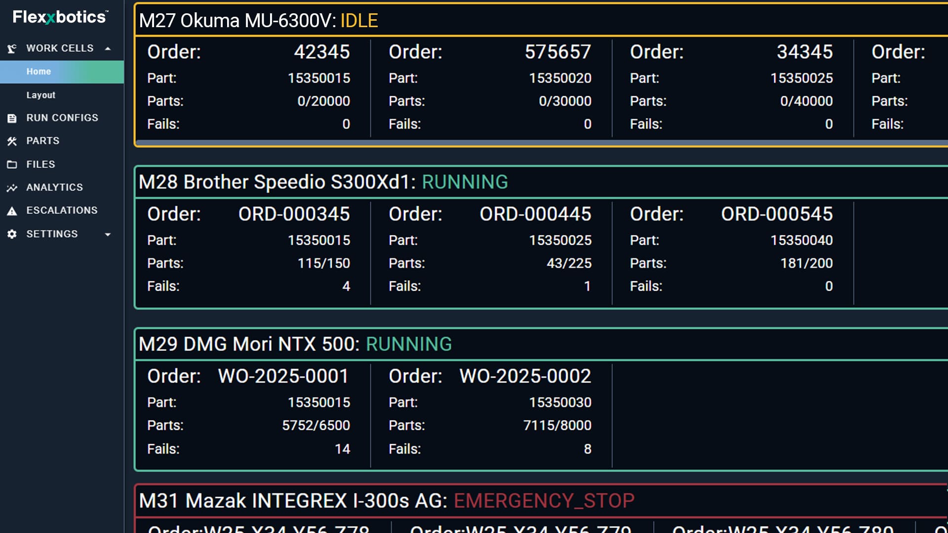Click parts count 181/200
The height and width of the screenshot is (533, 948).
[x=807, y=264]
